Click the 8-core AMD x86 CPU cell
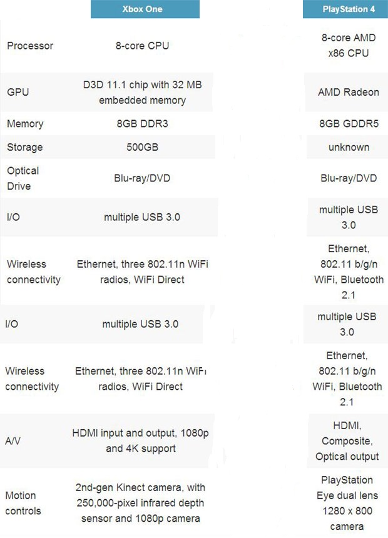The height and width of the screenshot is (538, 388). pyautogui.click(x=349, y=46)
